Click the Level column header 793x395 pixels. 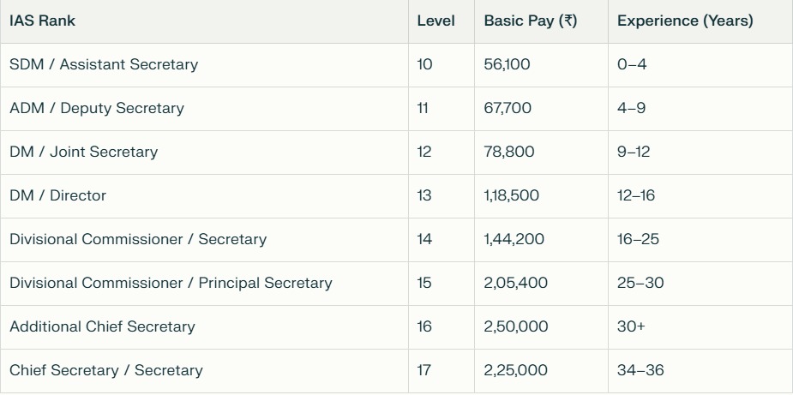point(436,21)
